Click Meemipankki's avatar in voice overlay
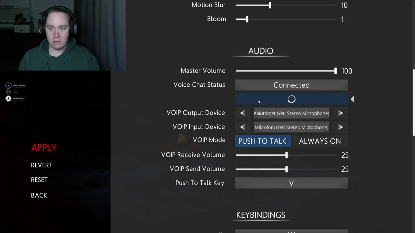 pos(8,98)
